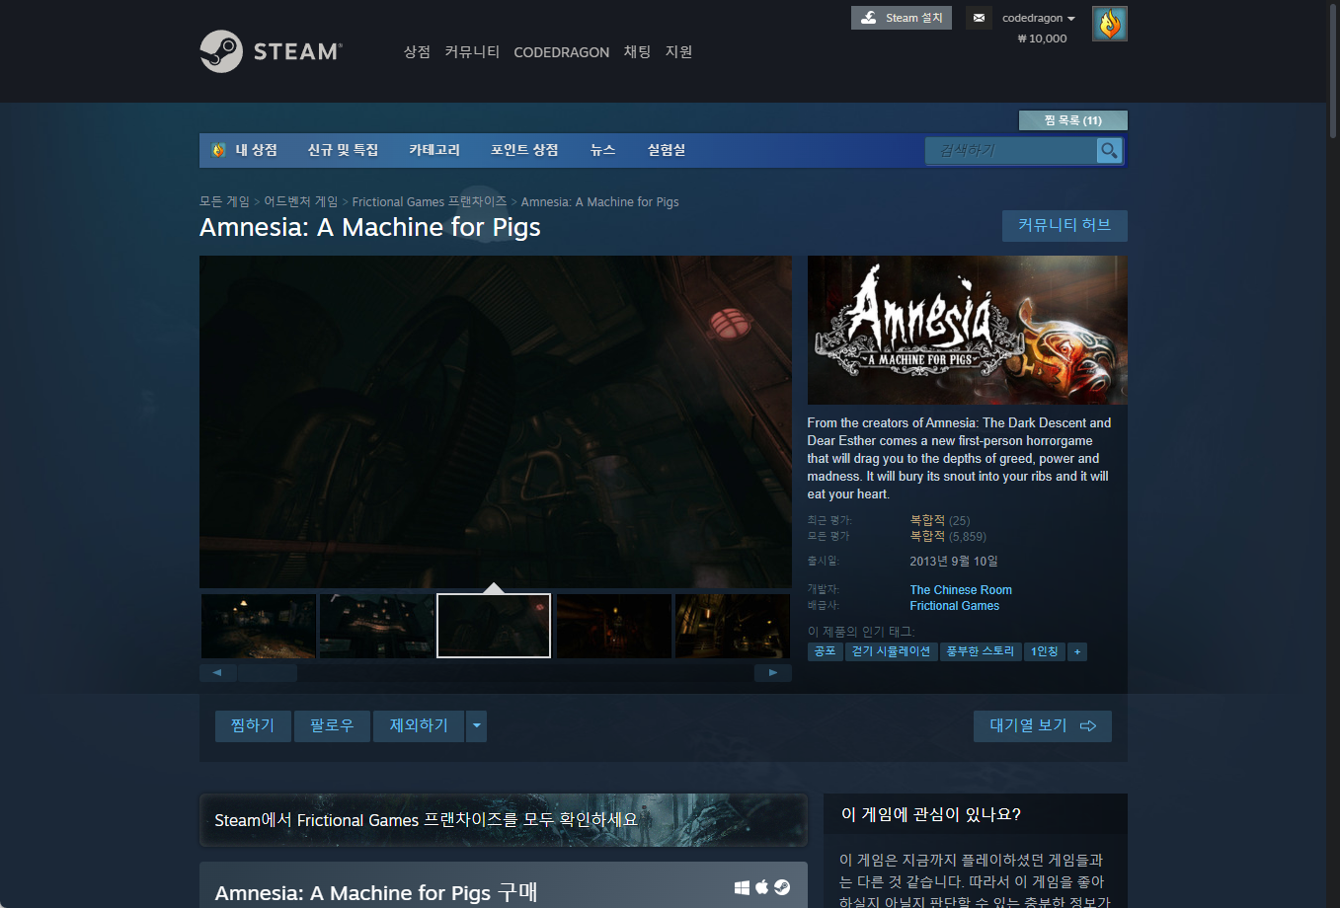
Task: Open the 채팅 menu item
Action: [637, 51]
